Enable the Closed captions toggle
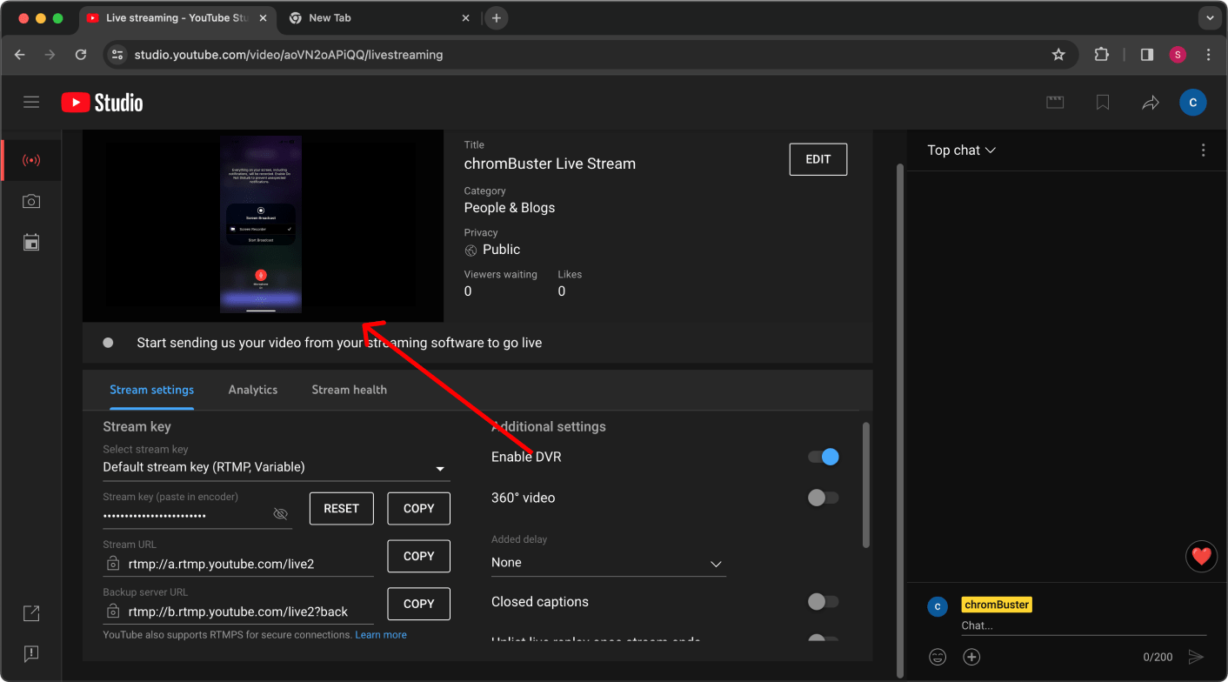 pyautogui.click(x=823, y=602)
